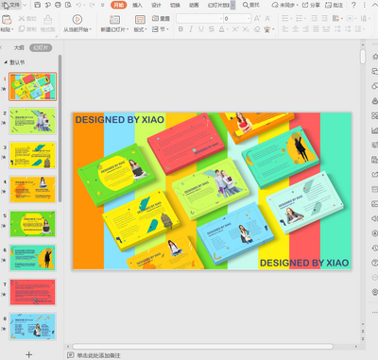
Task: Add a new slide with plus button
Action: 28,354
